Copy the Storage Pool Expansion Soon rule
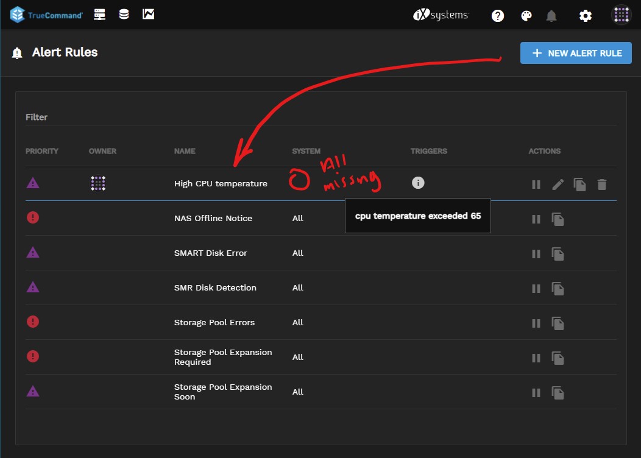 click(x=558, y=393)
